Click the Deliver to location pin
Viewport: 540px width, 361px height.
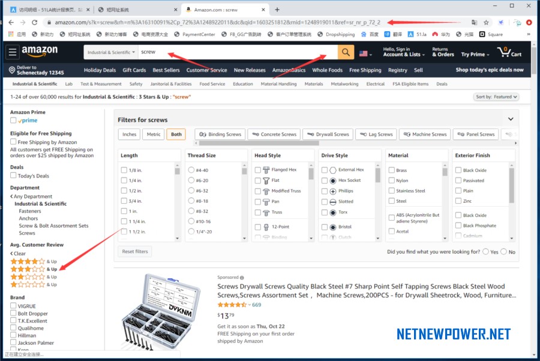click(x=12, y=70)
